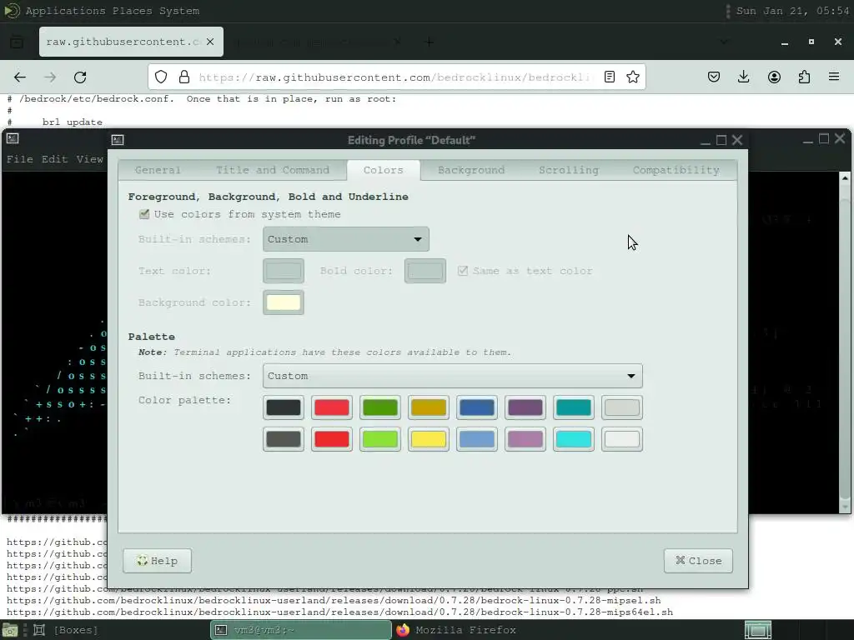Viewport: 854px width, 640px height.
Task: Edit the light green palette color
Action: (x=380, y=439)
